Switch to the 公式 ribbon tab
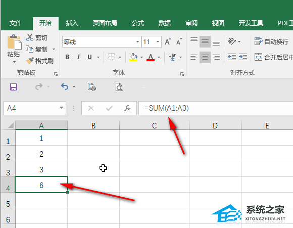This screenshot has width=293, height=228. pyautogui.click(x=138, y=23)
